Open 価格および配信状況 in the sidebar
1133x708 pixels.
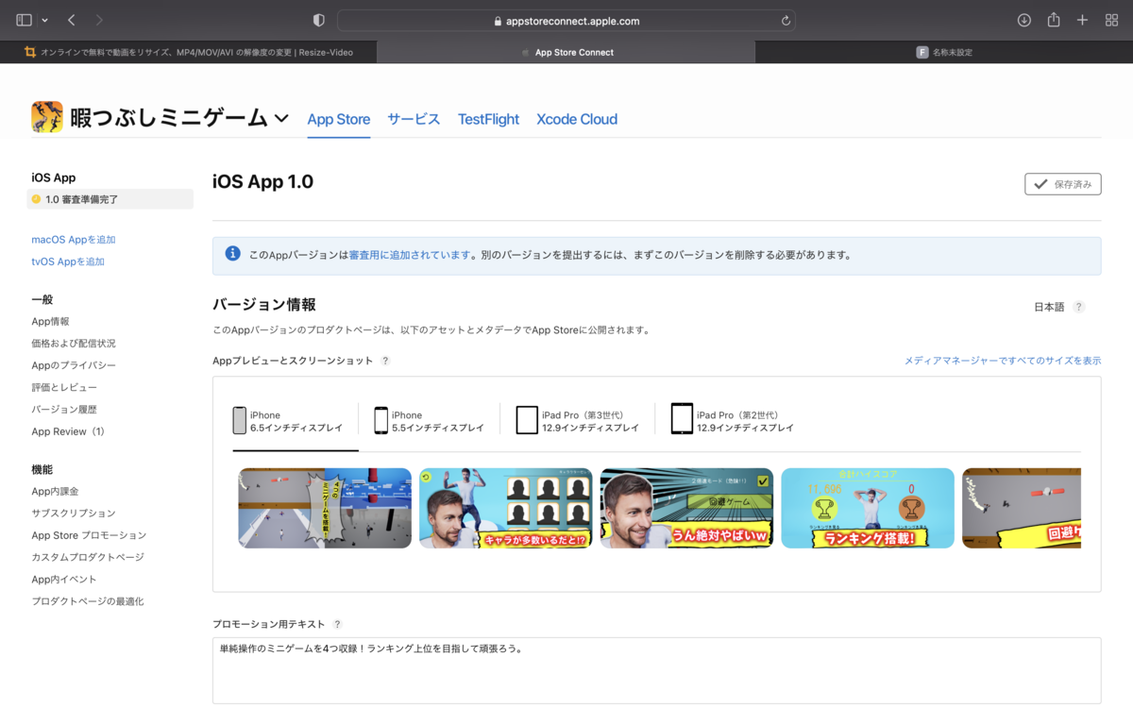click(74, 344)
